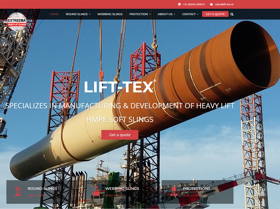Open the Round Slings menu item
280x209 pixels.
[77, 14]
